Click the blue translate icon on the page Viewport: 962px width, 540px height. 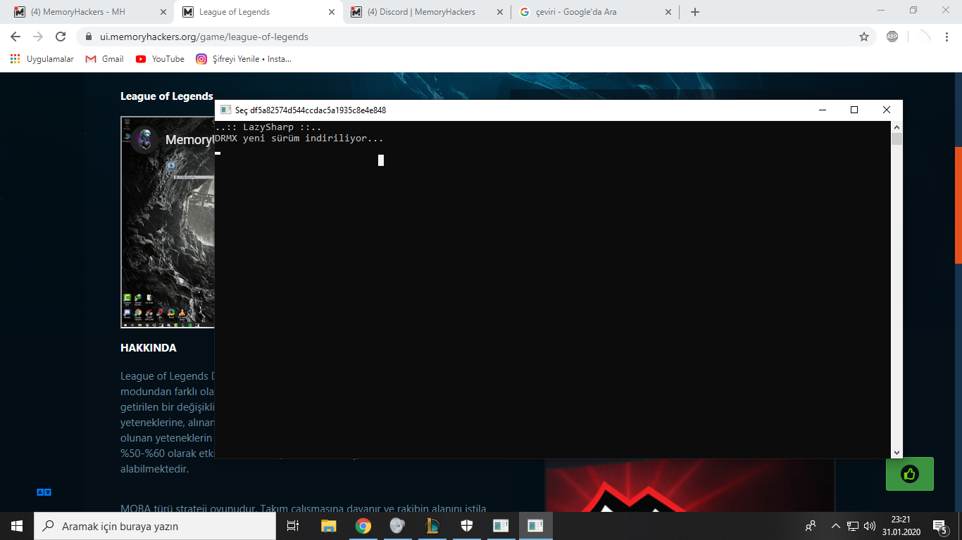44,492
